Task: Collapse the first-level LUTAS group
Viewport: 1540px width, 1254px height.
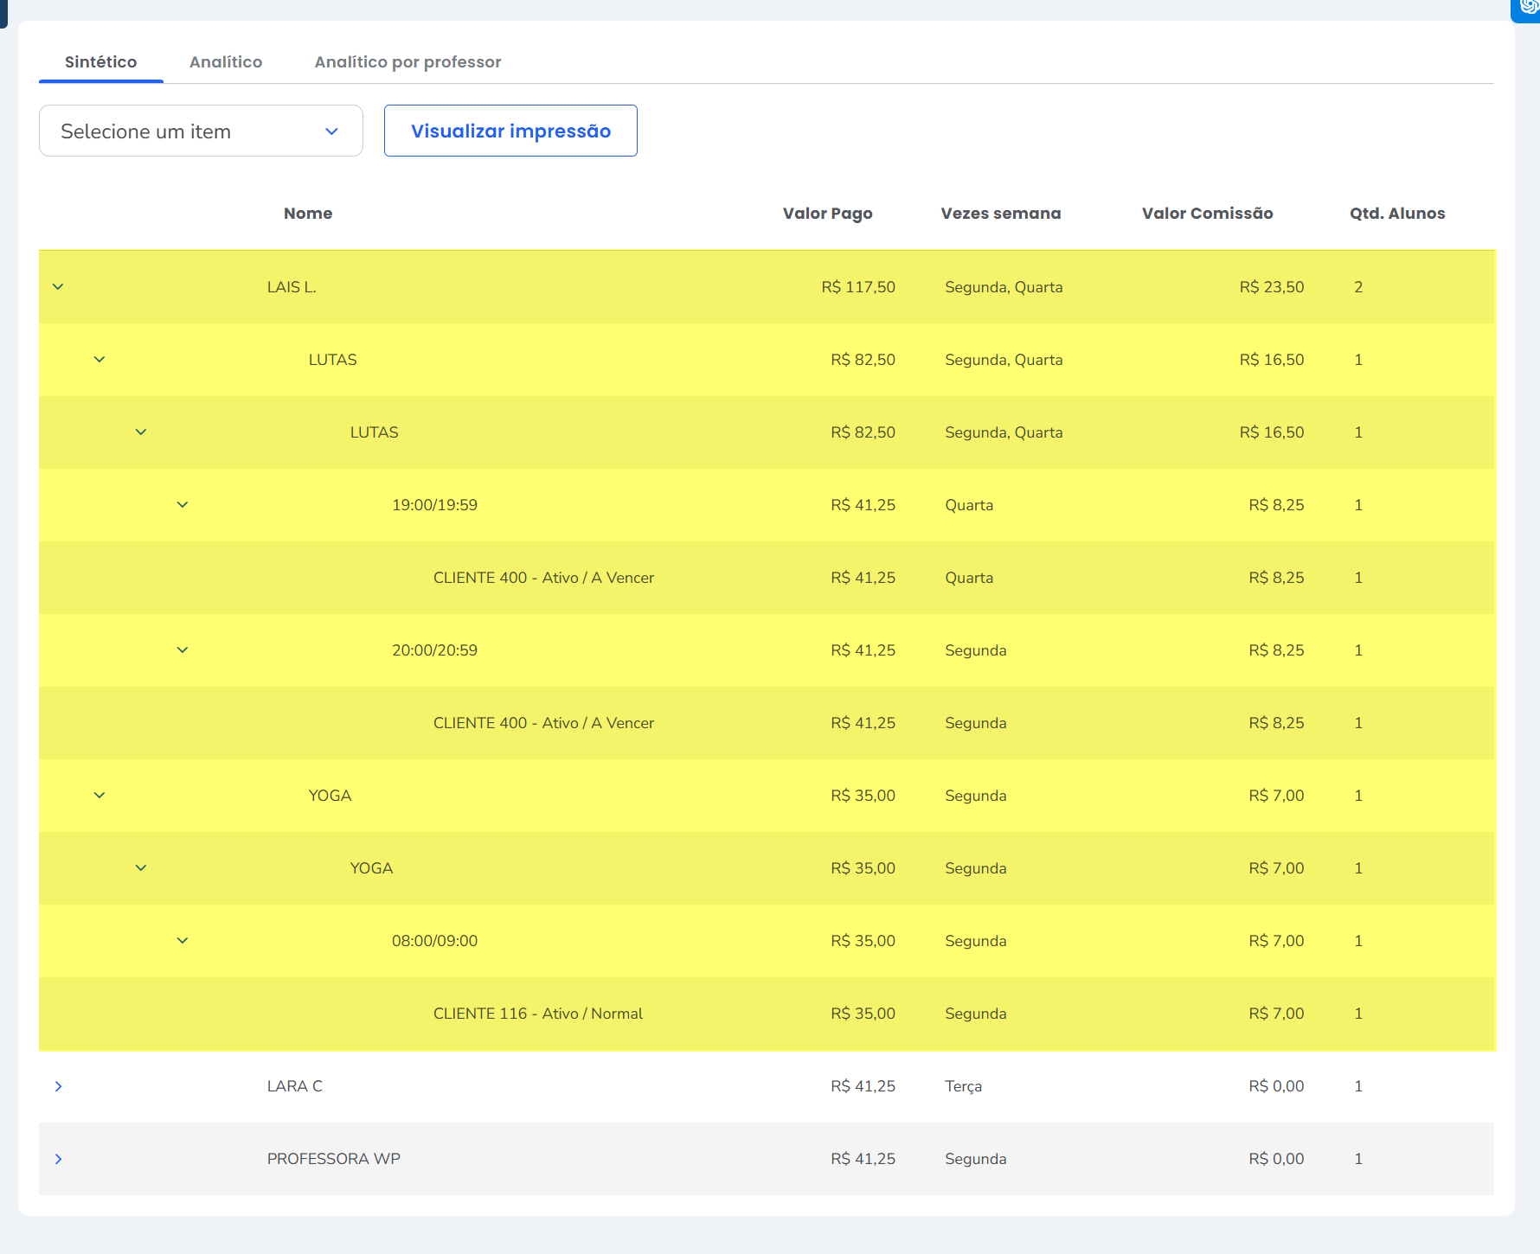Action: (x=99, y=360)
